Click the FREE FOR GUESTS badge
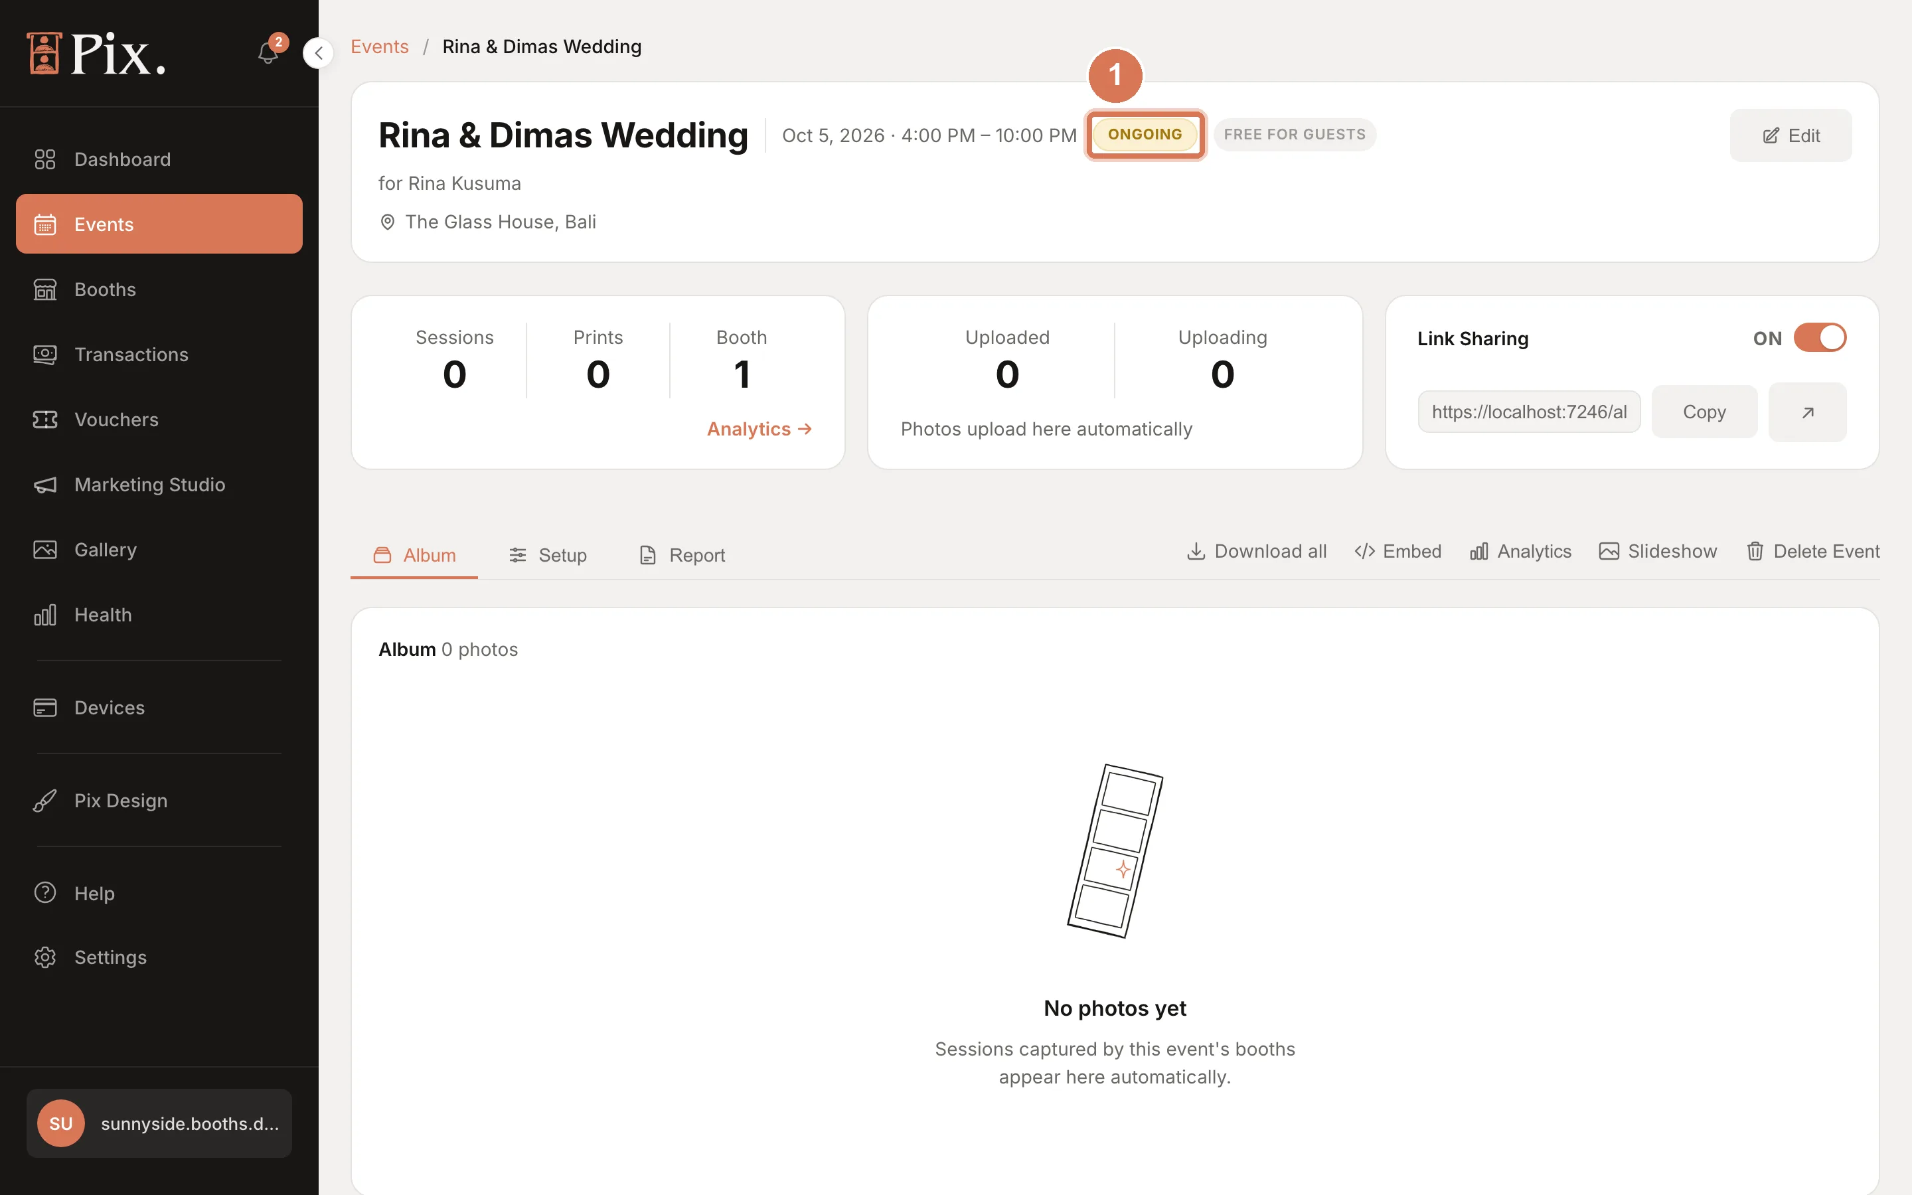 (x=1294, y=134)
